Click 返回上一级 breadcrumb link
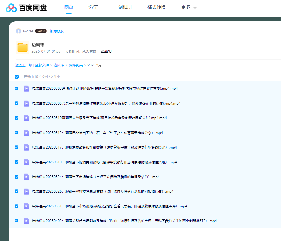This screenshot has height=241, width=281. coord(24,65)
